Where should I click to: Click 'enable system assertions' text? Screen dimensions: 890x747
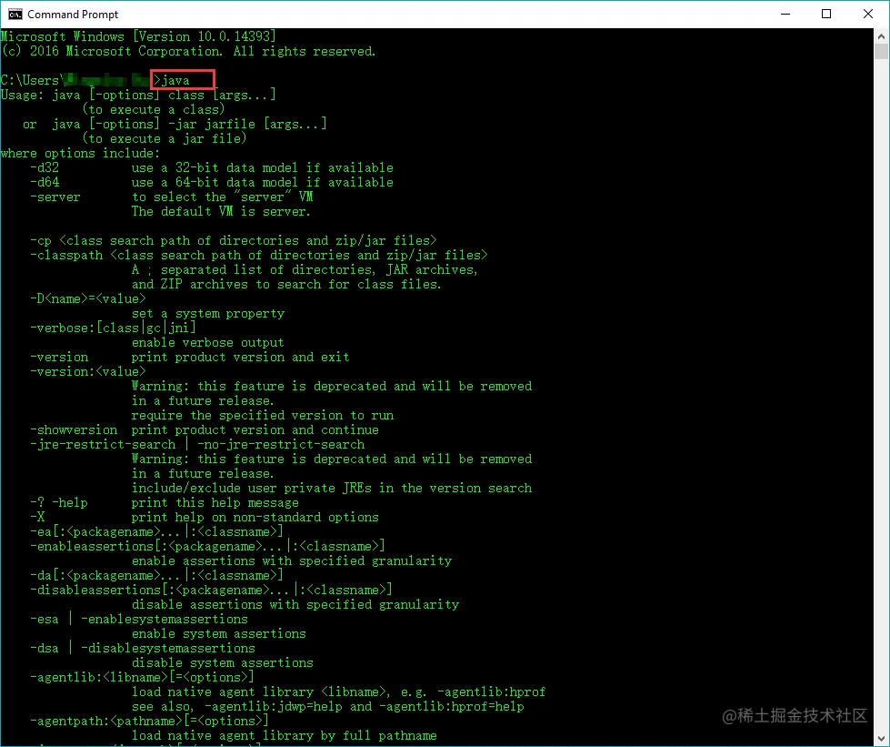point(218,634)
